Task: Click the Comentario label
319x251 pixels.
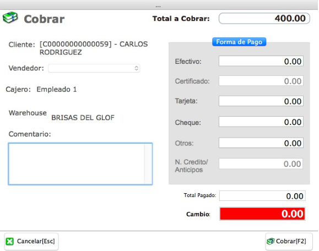Action: pyautogui.click(x=30, y=134)
